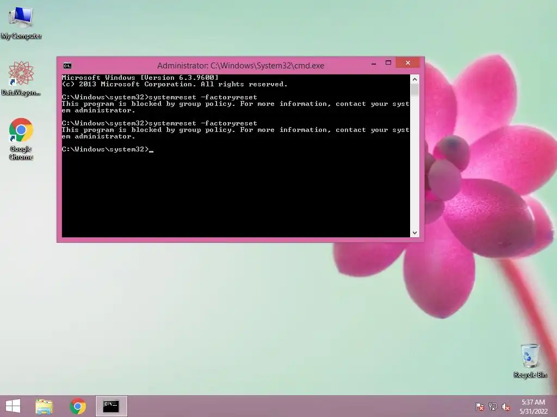
Task: Open the cmd window system menu icon
Action: 67,66
